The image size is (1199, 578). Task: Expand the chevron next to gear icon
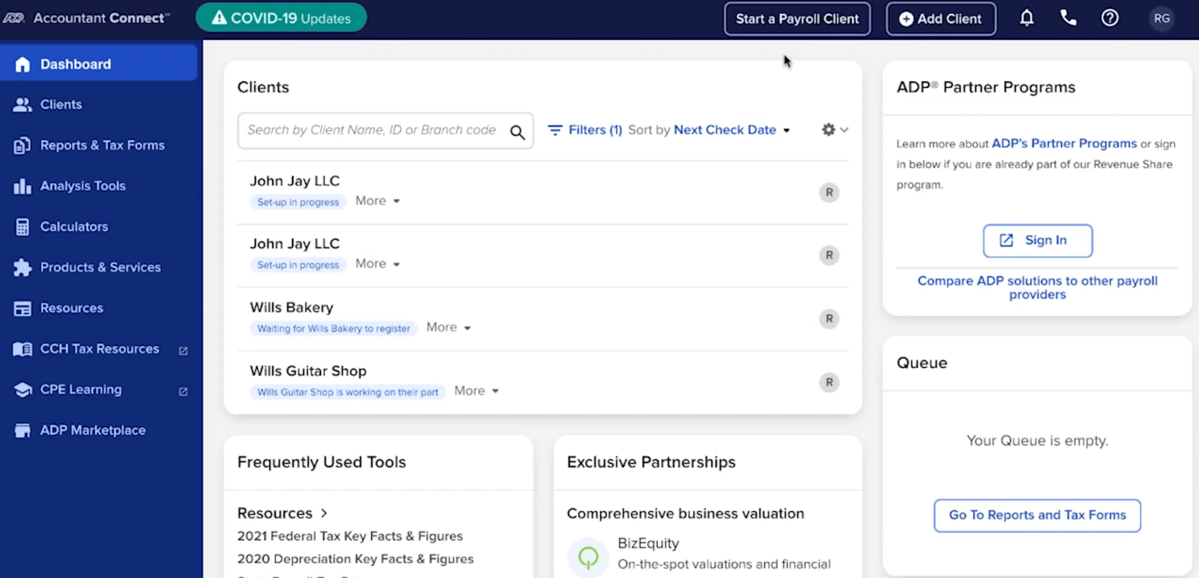844,130
